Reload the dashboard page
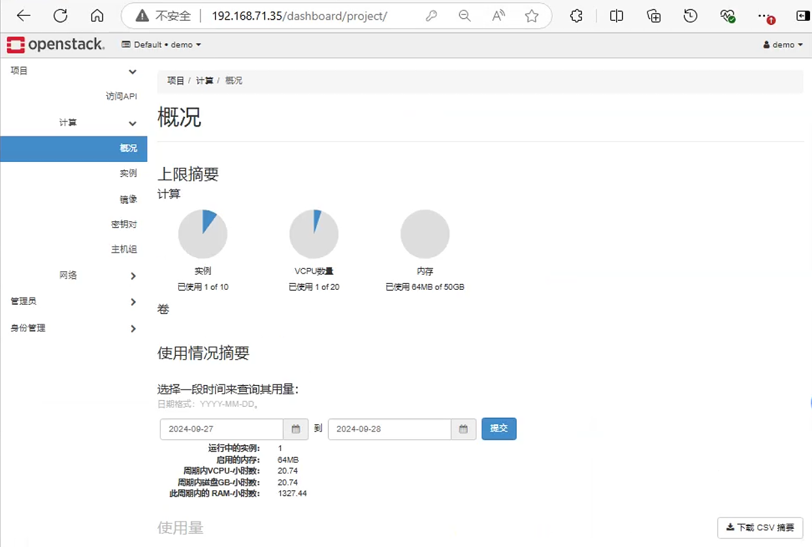Image resolution: width=812 pixels, height=547 pixels. [61, 16]
